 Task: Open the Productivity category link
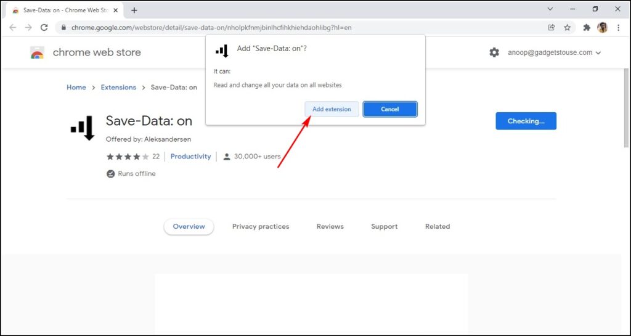[191, 157]
